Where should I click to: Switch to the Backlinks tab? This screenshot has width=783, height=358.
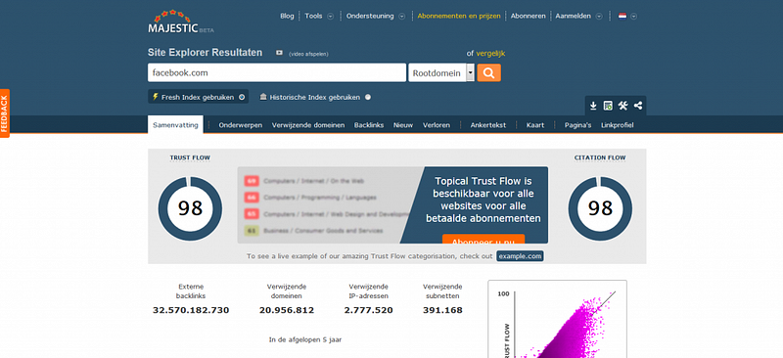369,125
